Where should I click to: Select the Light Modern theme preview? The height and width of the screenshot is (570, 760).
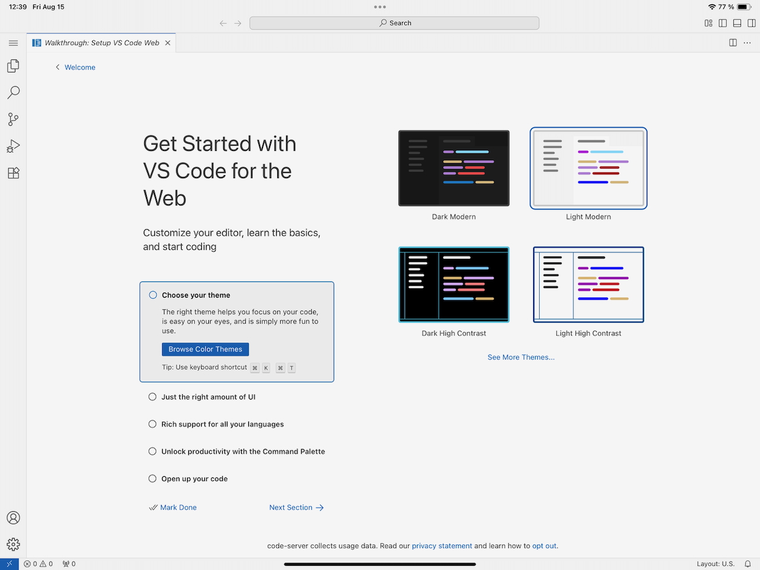click(588, 169)
